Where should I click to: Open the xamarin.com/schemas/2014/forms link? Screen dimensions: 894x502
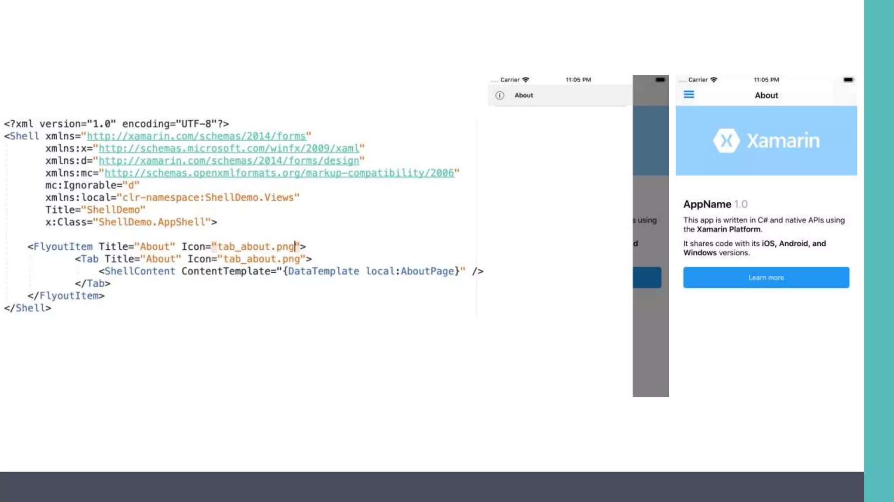(x=196, y=136)
